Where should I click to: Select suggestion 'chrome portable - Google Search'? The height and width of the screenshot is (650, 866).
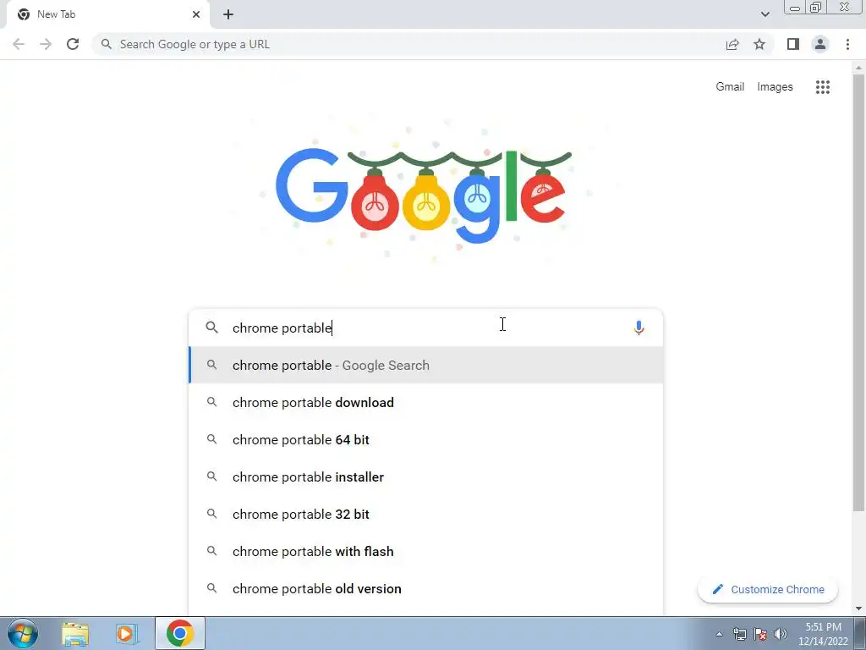click(x=426, y=365)
